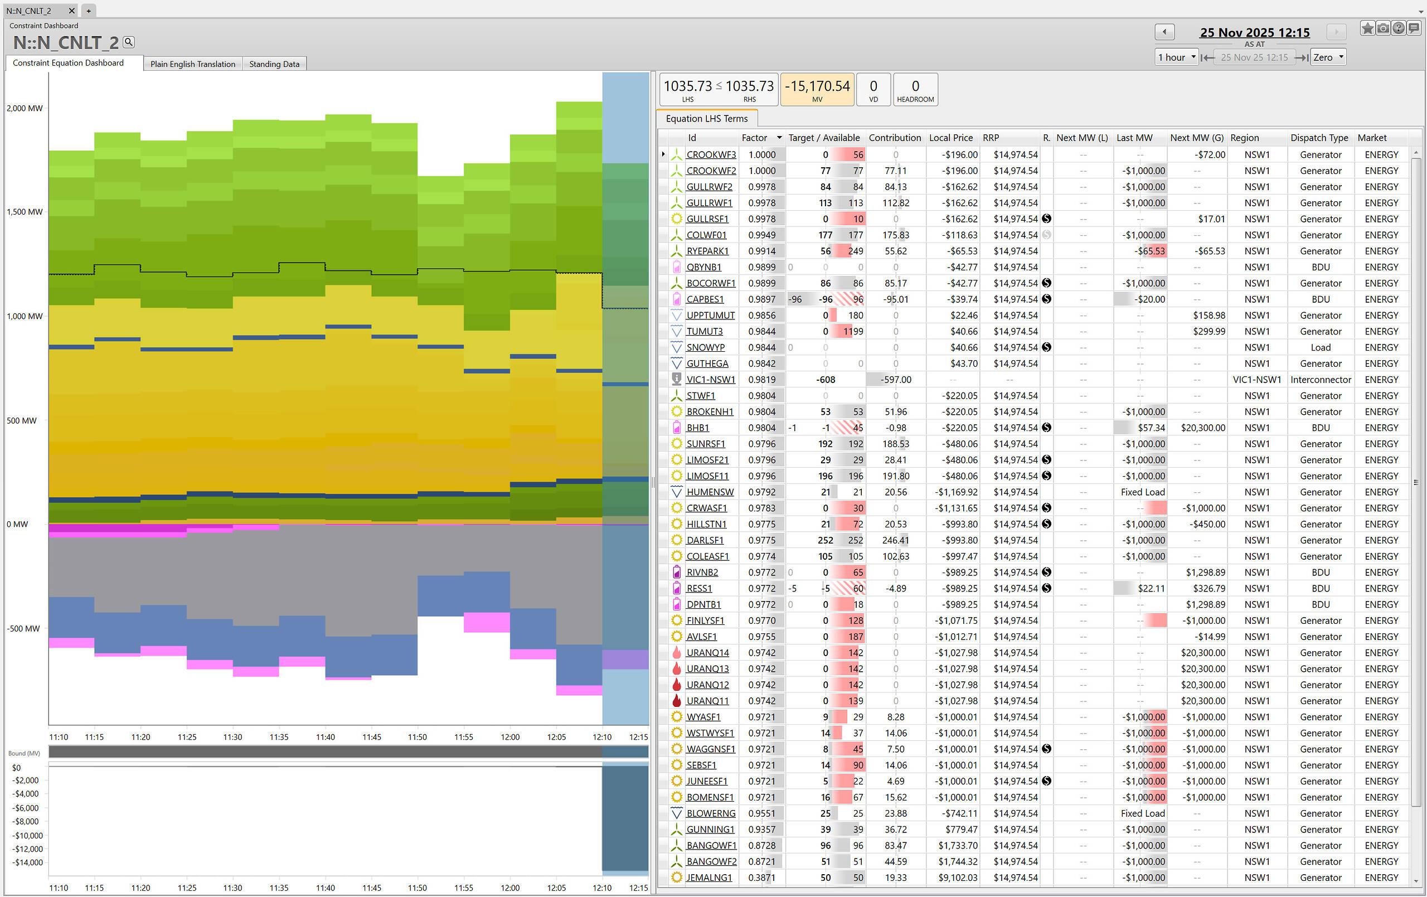The height and width of the screenshot is (897, 1427).
Task: Click the black swap icon on GULLRSF1 row
Action: click(x=1046, y=219)
